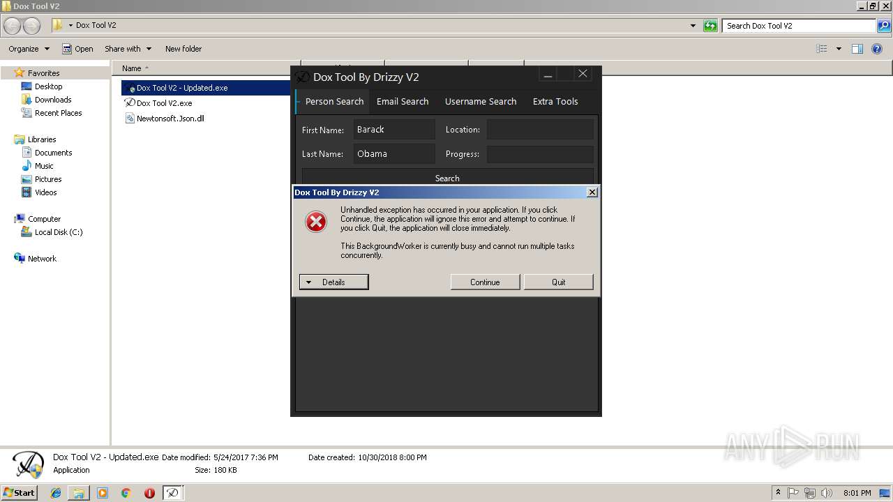
Task: Open Windows Explorer from taskbar
Action: (x=79, y=493)
